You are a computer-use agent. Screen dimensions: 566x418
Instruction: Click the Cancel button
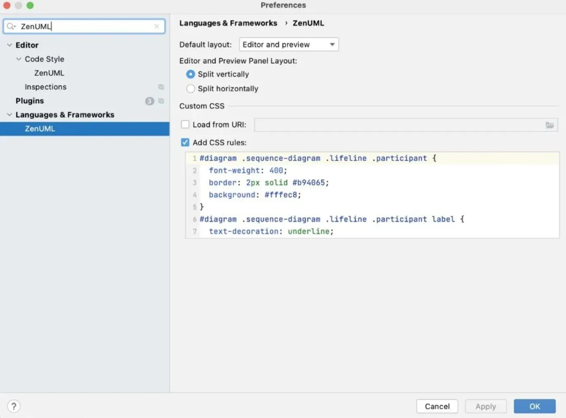(437, 406)
